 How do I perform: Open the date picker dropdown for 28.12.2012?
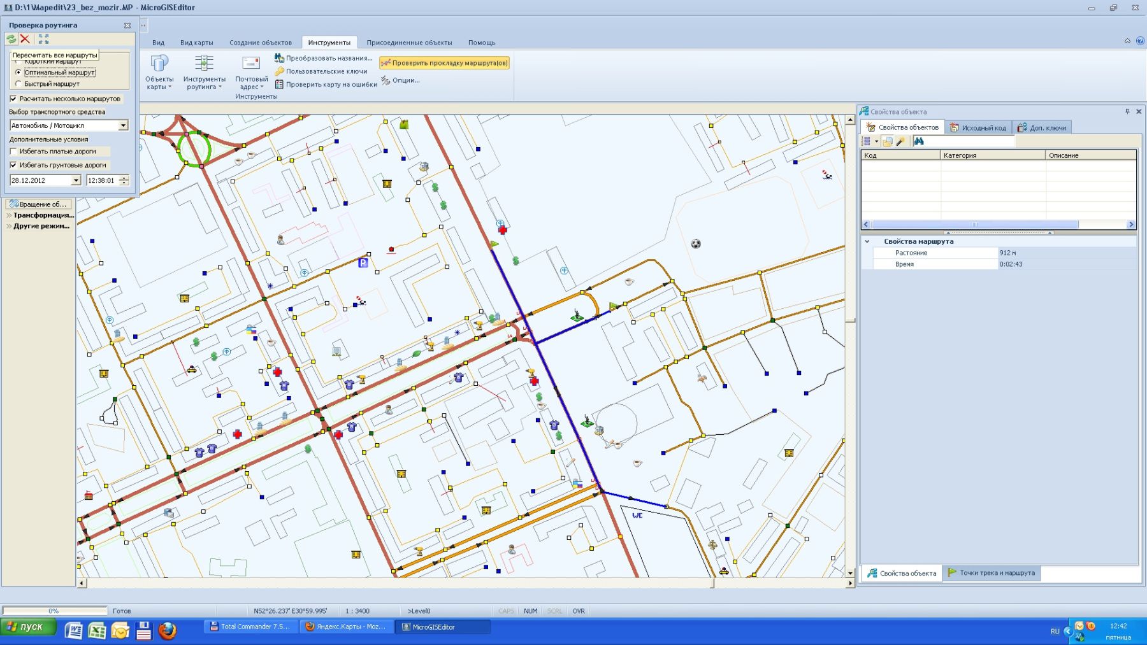tap(76, 181)
